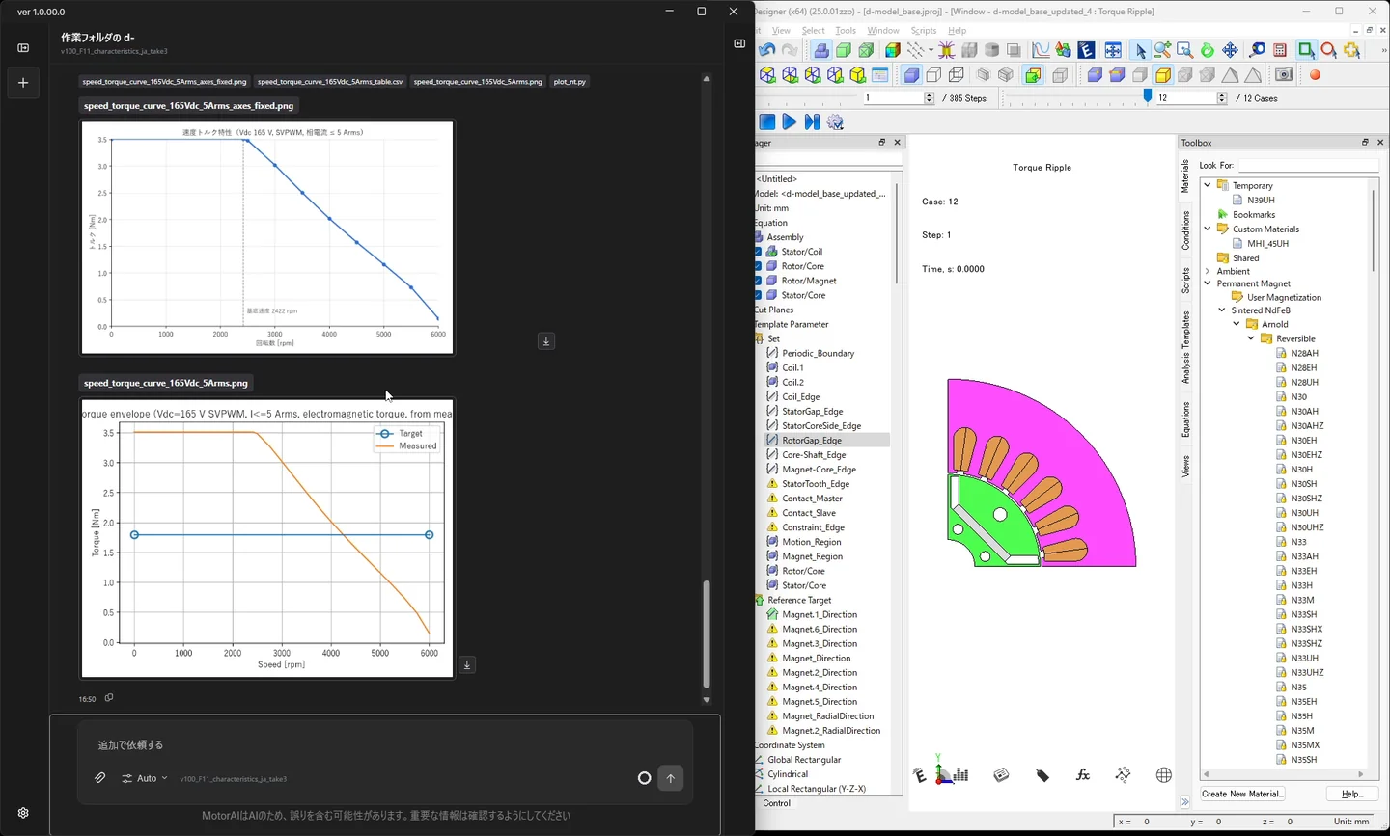
Task: Switch to the Analysis Templates toolbox tab
Action: [1186, 348]
